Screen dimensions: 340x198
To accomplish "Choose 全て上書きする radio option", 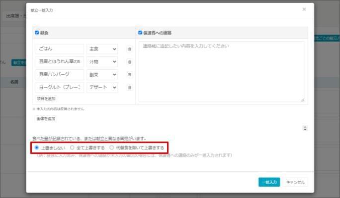I will click(x=73, y=148).
